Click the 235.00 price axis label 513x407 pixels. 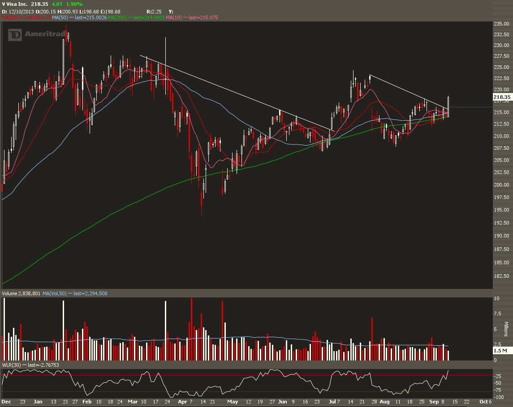(501, 24)
